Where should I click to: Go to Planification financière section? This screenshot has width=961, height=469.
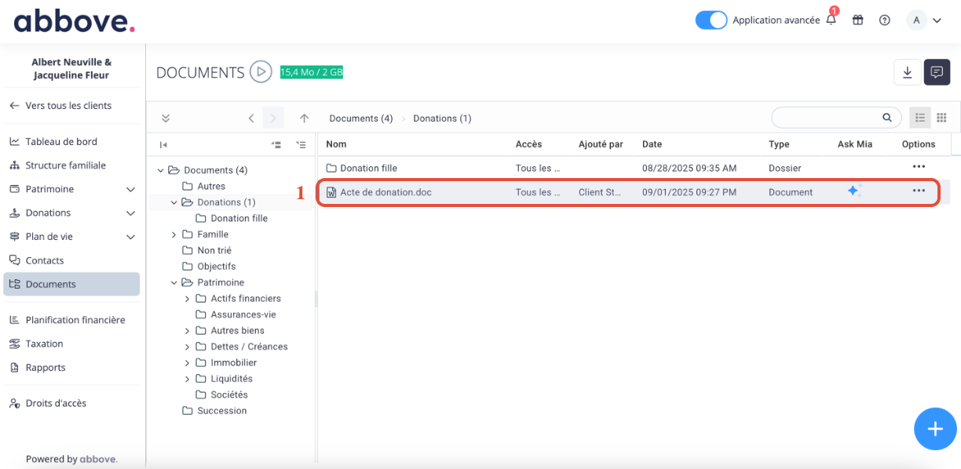click(x=75, y=320)
